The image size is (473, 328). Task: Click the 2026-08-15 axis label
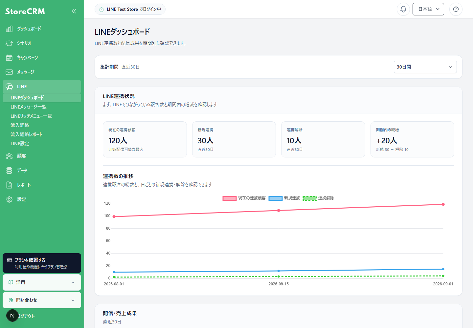click(x=279, y=284)
